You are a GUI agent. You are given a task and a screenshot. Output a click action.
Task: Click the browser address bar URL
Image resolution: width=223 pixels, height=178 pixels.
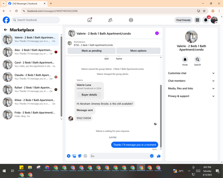(x=52, y=11)
